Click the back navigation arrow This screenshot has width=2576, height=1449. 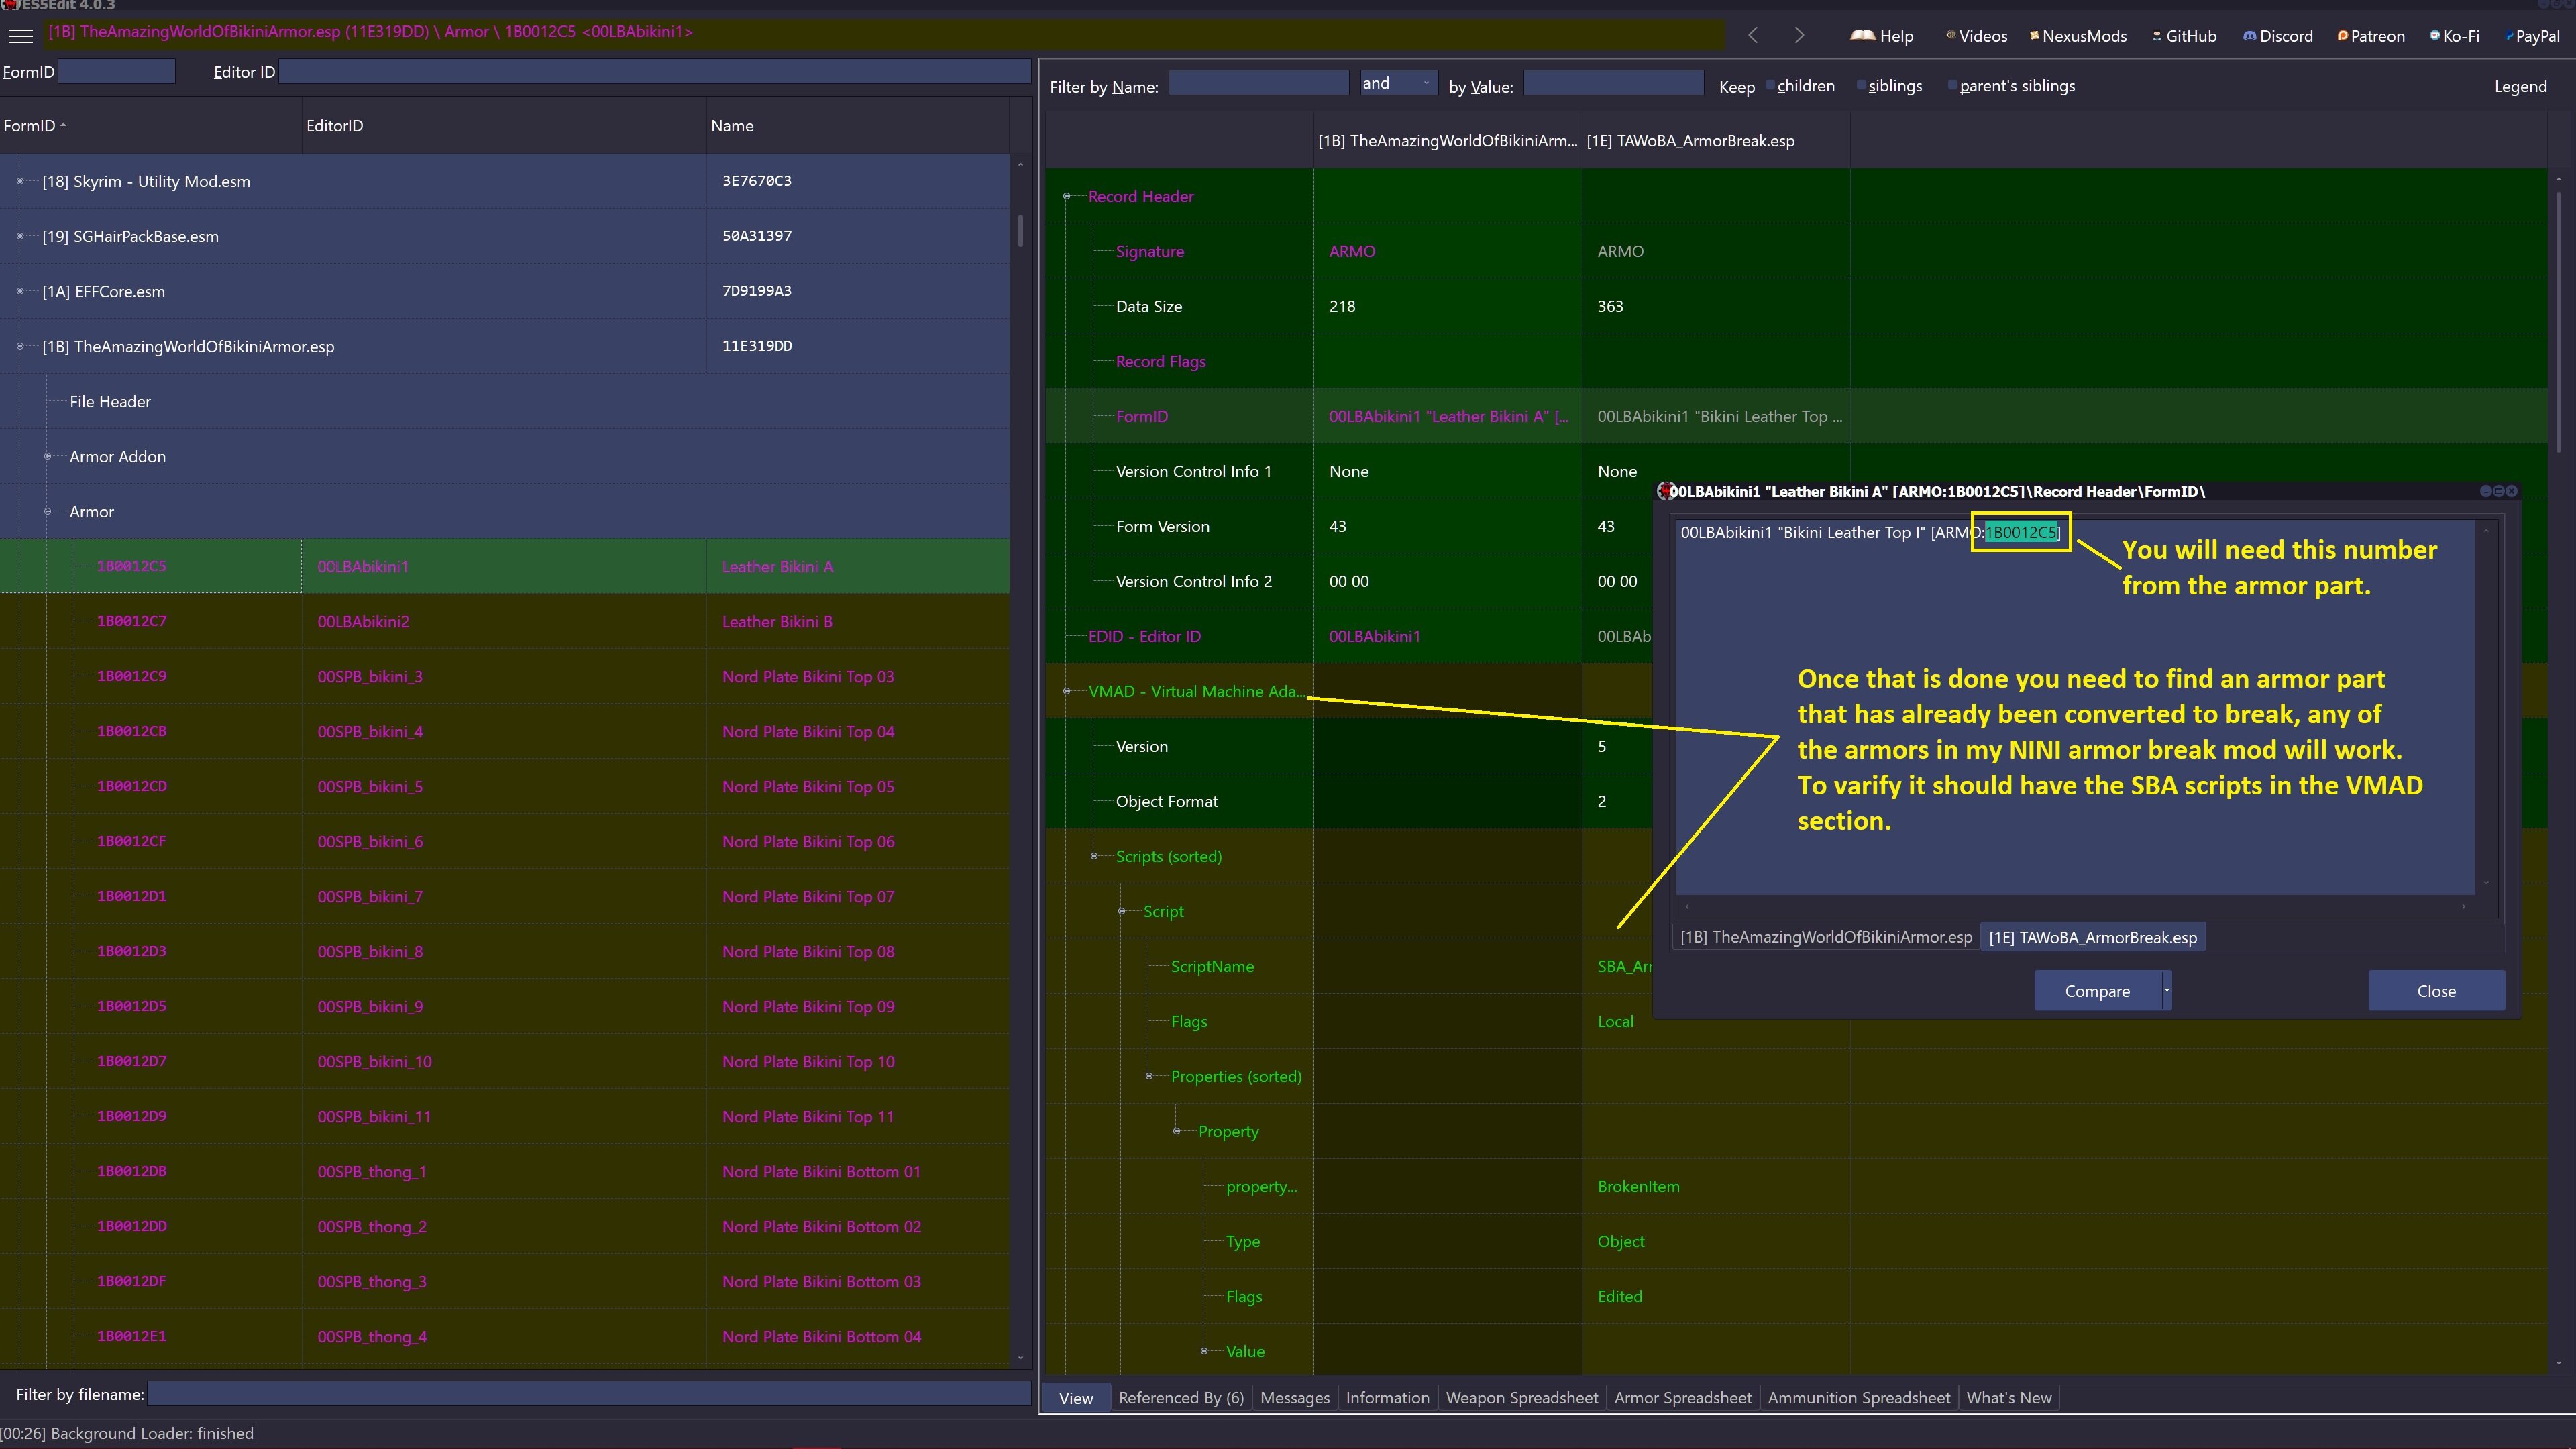tap(1753, 36)
